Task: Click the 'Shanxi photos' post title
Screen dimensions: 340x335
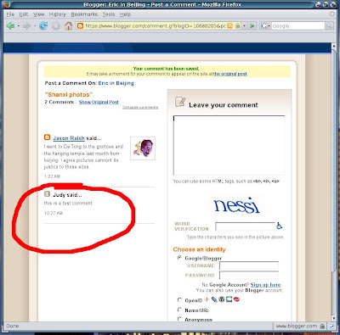Action: pyautogui.click(x=69, y=95)
